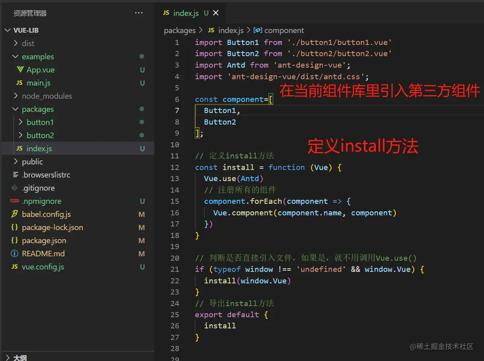Click the npm icon of .npmignore
The height and width of the screenshot is (361, 484).
point(15,201)
